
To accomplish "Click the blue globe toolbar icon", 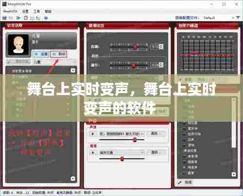I will tap(46, 18).
